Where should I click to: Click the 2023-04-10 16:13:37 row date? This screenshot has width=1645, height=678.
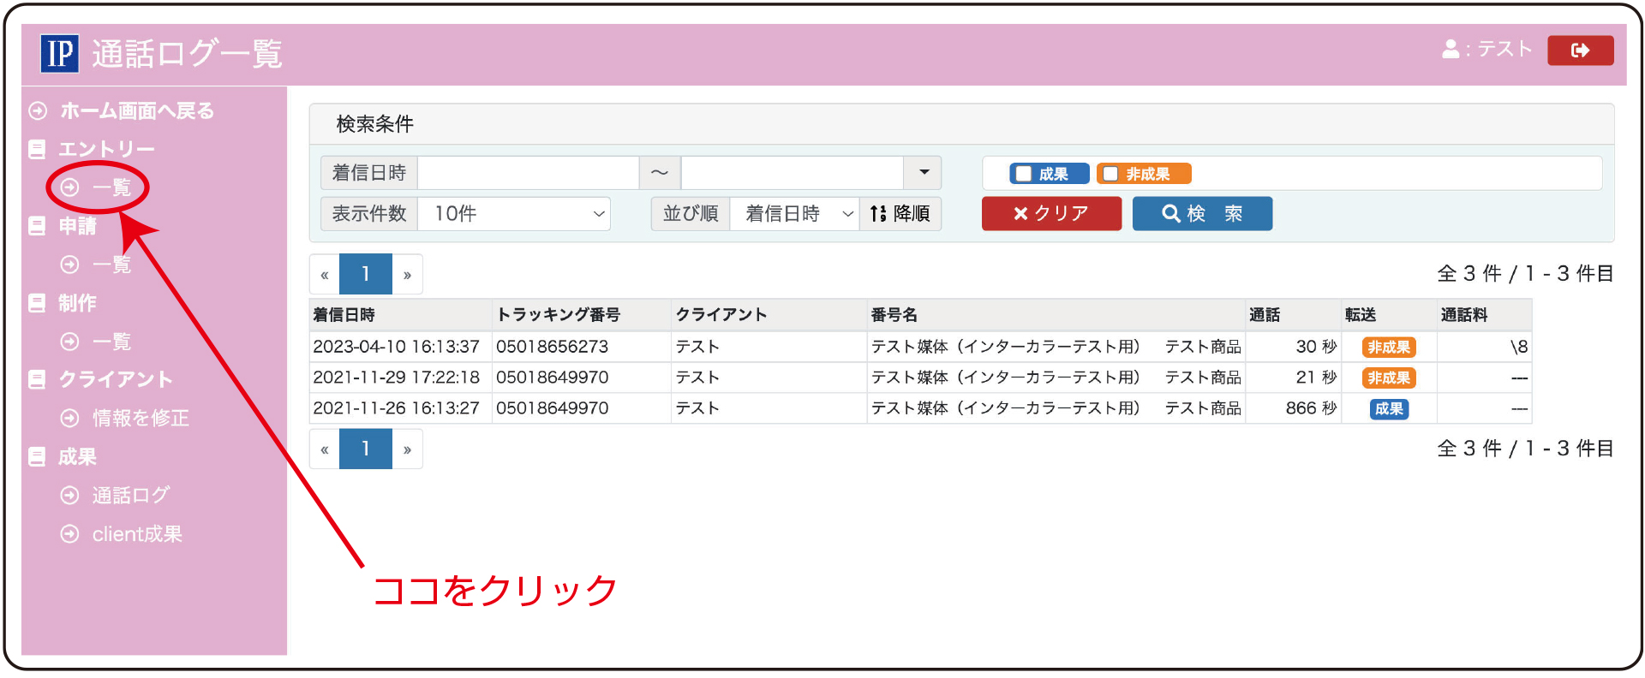click(x=396, y=347)
